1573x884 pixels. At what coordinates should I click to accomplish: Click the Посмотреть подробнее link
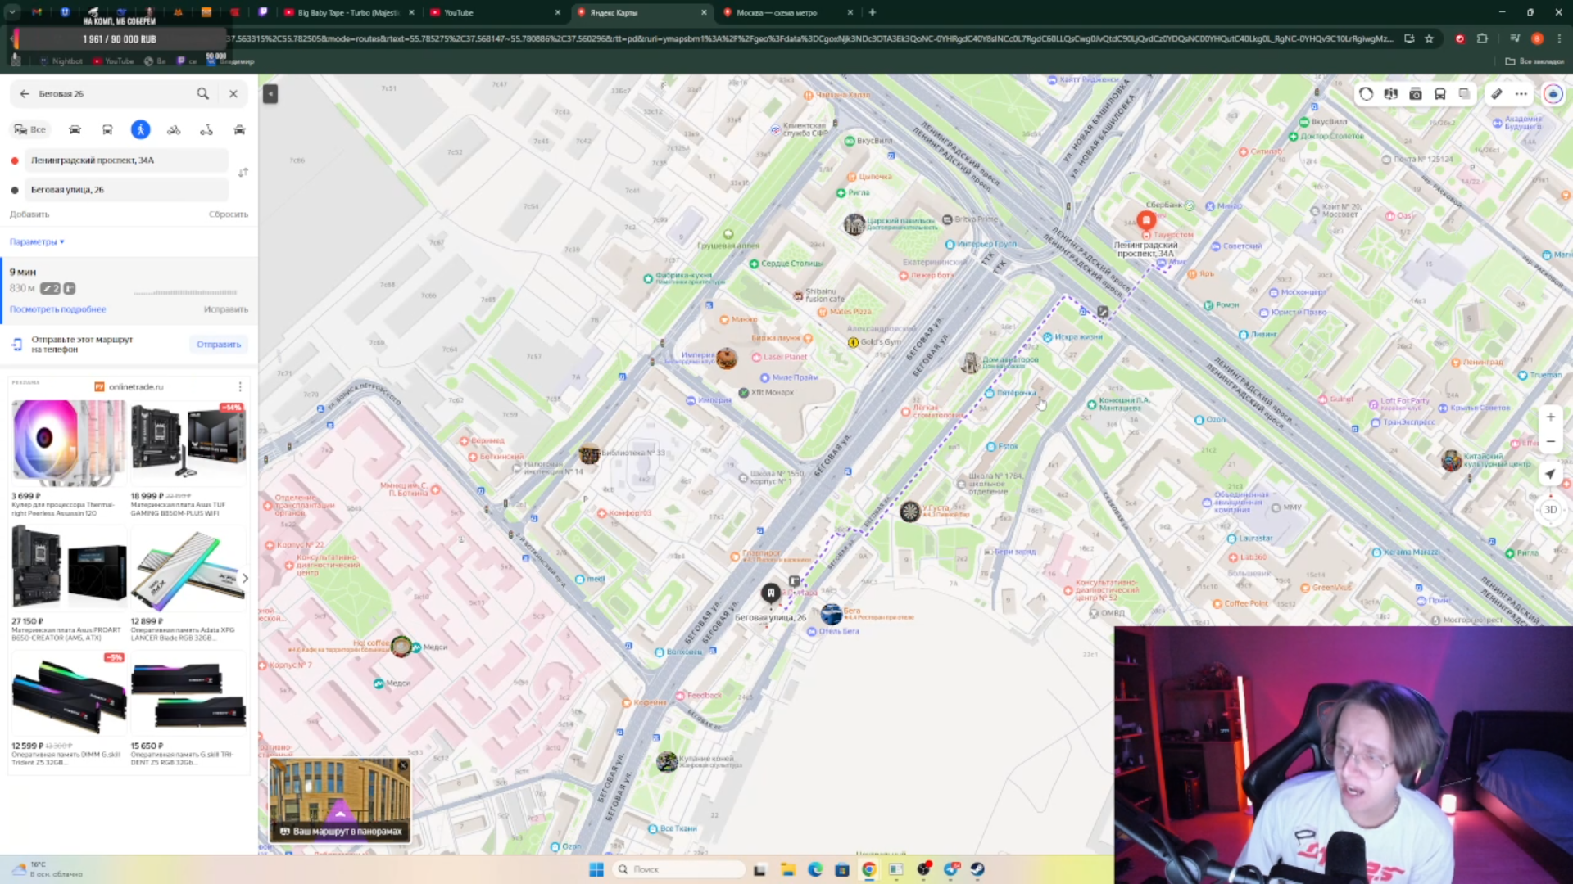pos(57,309)
